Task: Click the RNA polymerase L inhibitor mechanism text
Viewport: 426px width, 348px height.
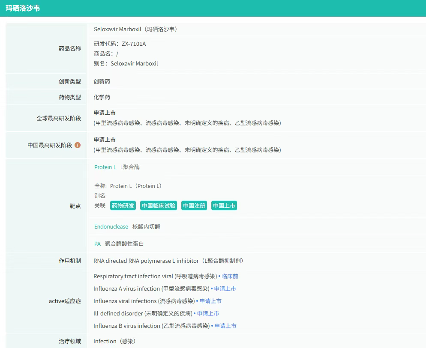Action: click(168, 261)
